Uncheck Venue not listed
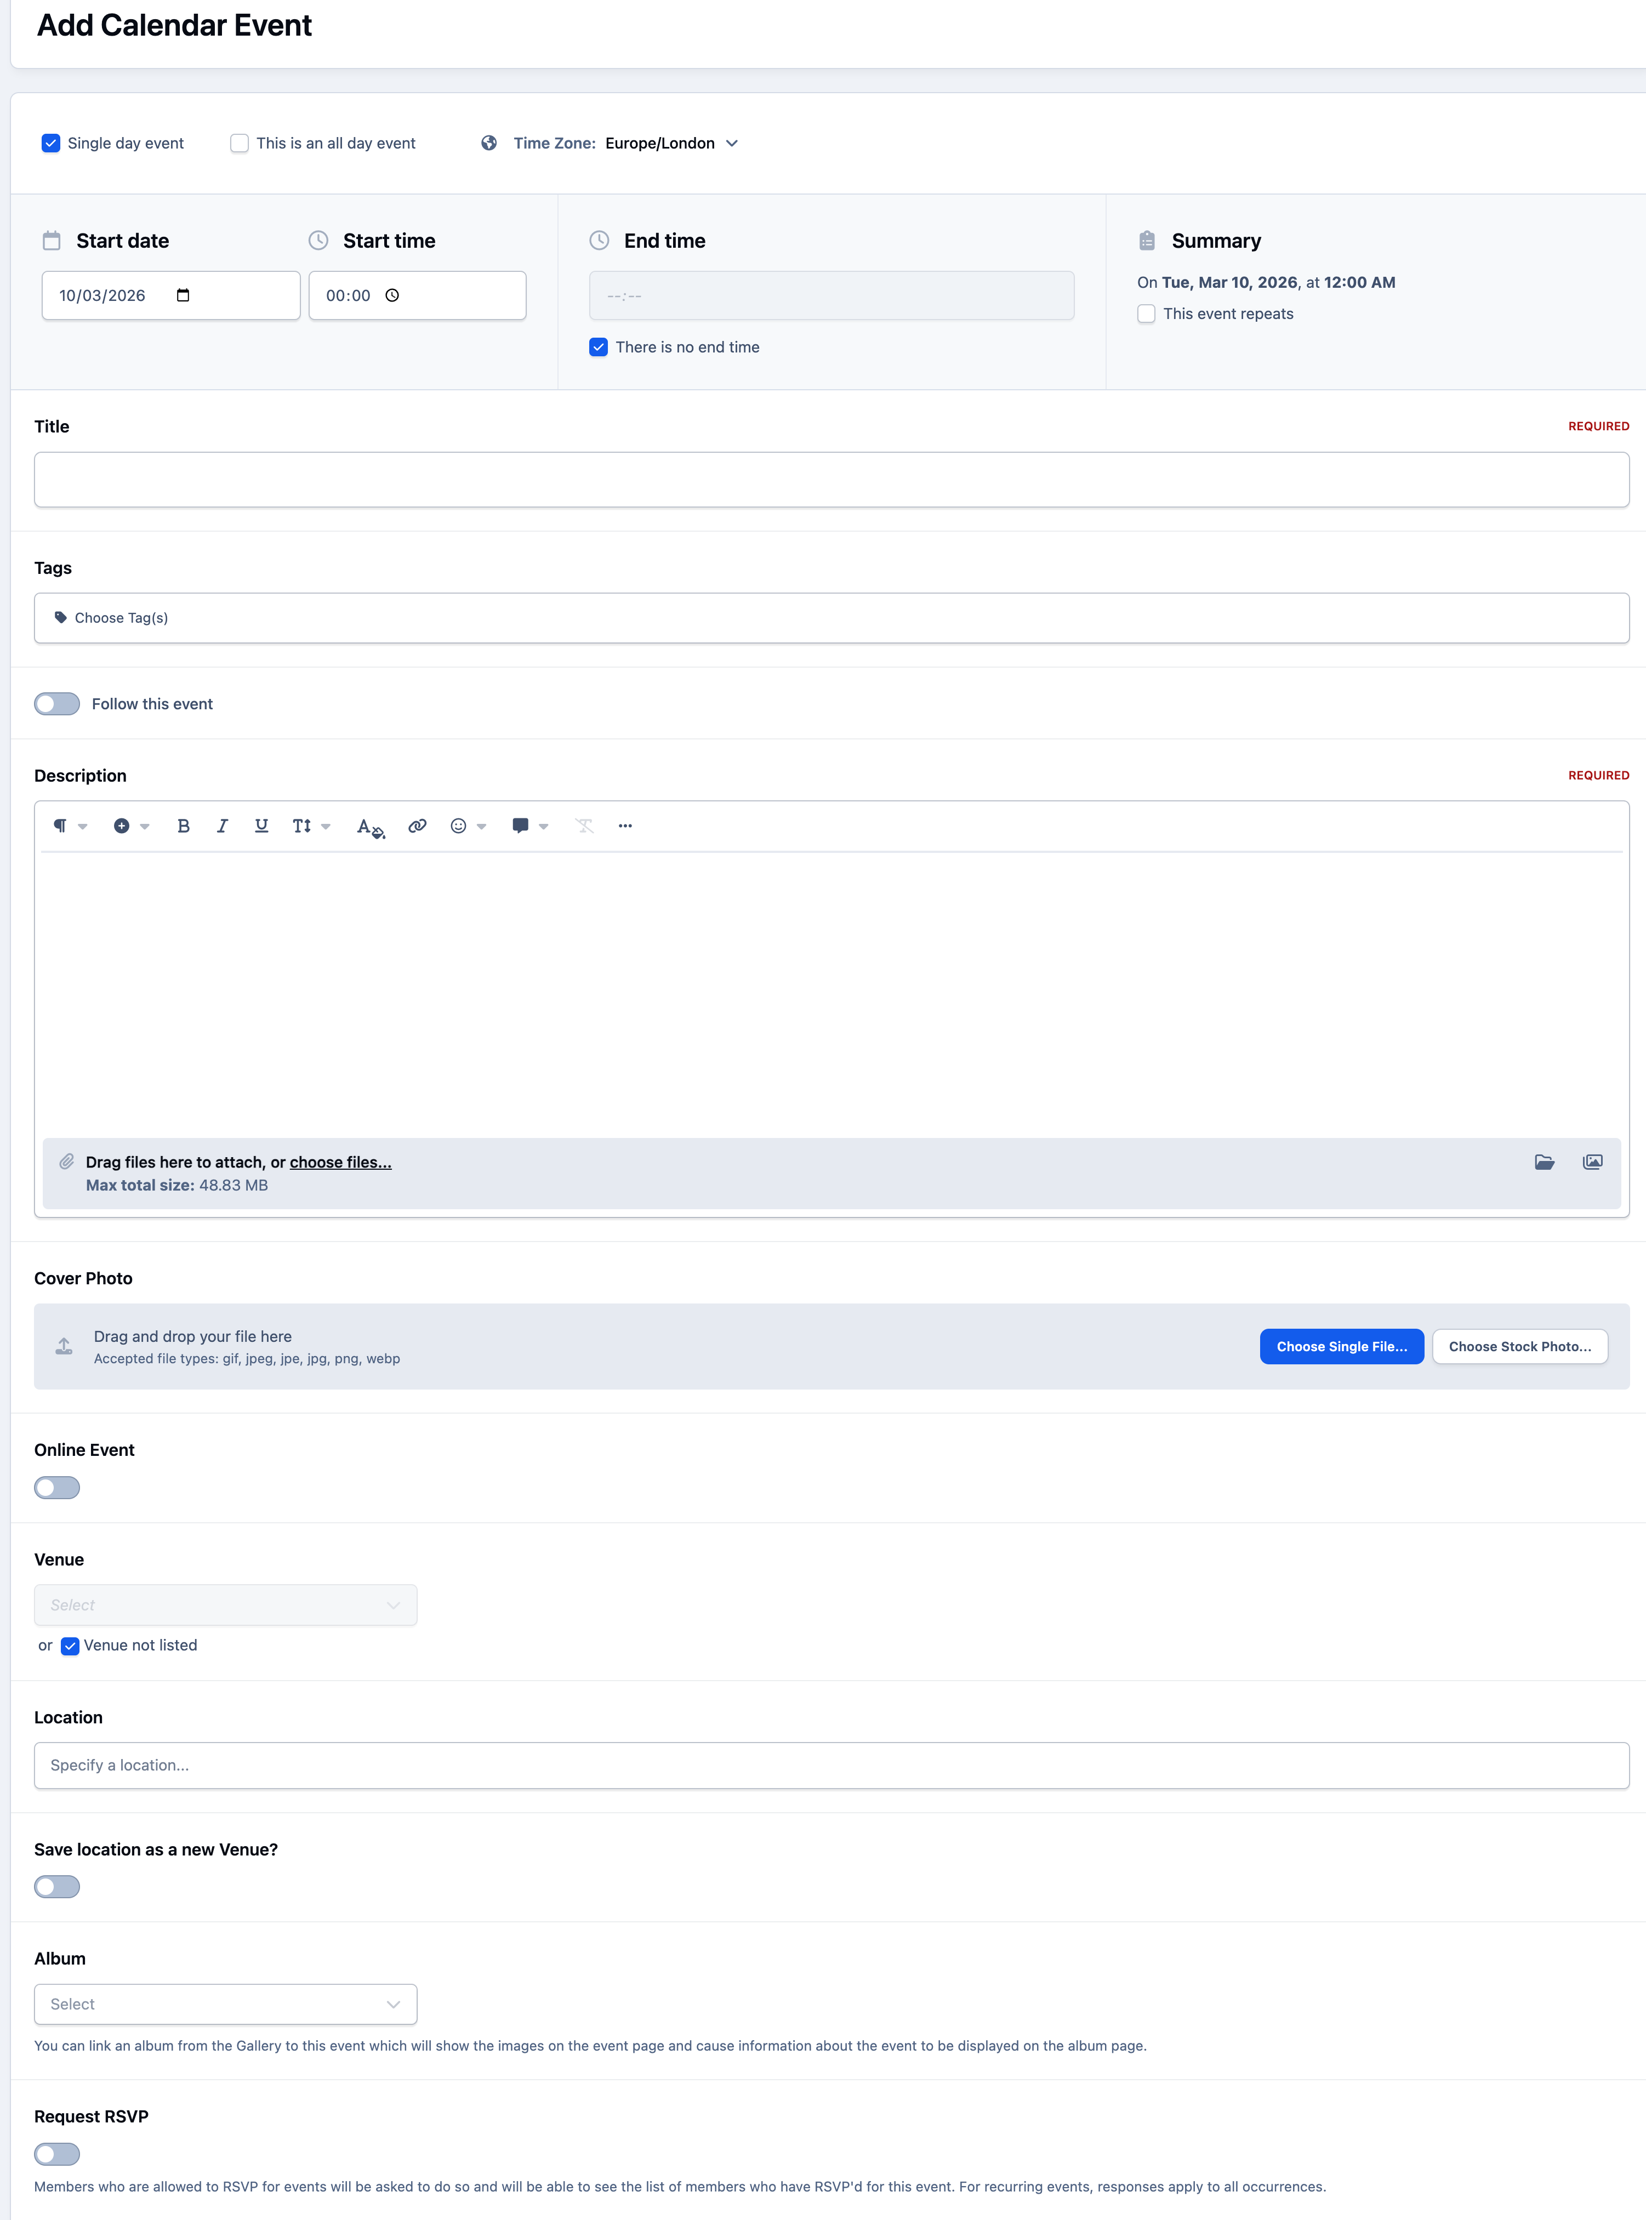This screenshot has height=2220, width=1646. coord(70,1646)
